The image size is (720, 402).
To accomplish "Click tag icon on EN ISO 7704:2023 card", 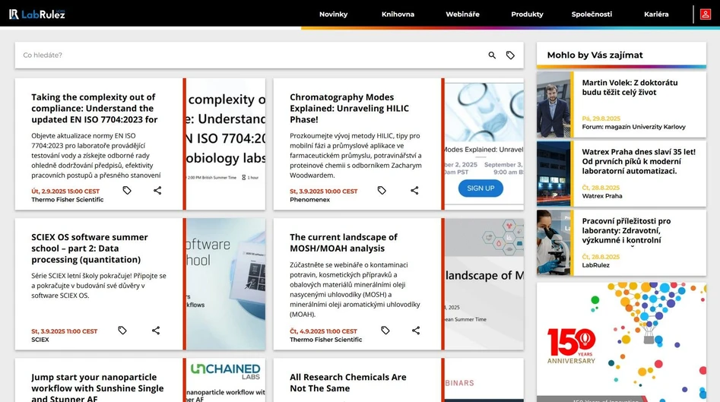I will click(x=127, y=190).
